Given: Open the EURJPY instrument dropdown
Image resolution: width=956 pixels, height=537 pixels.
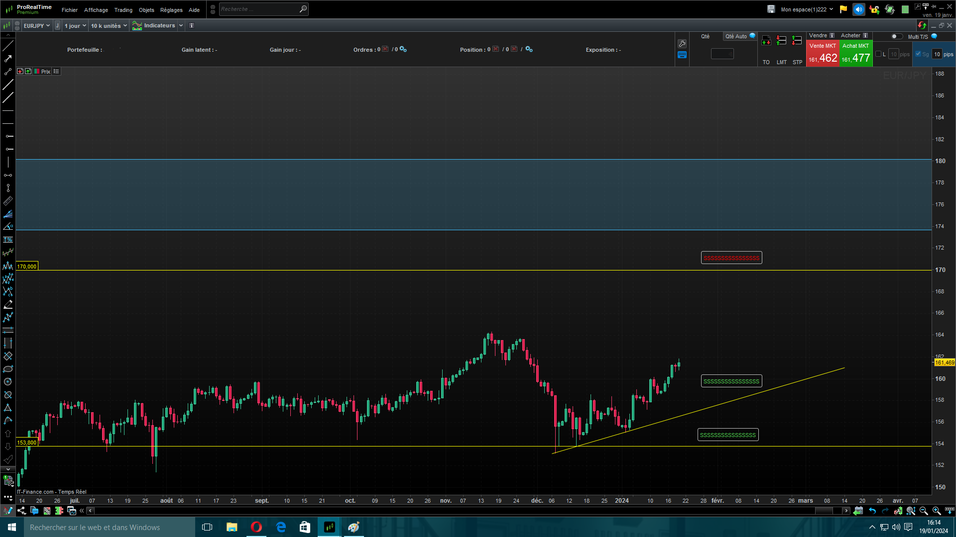Looking at the screenshot, I should (37, 26).
